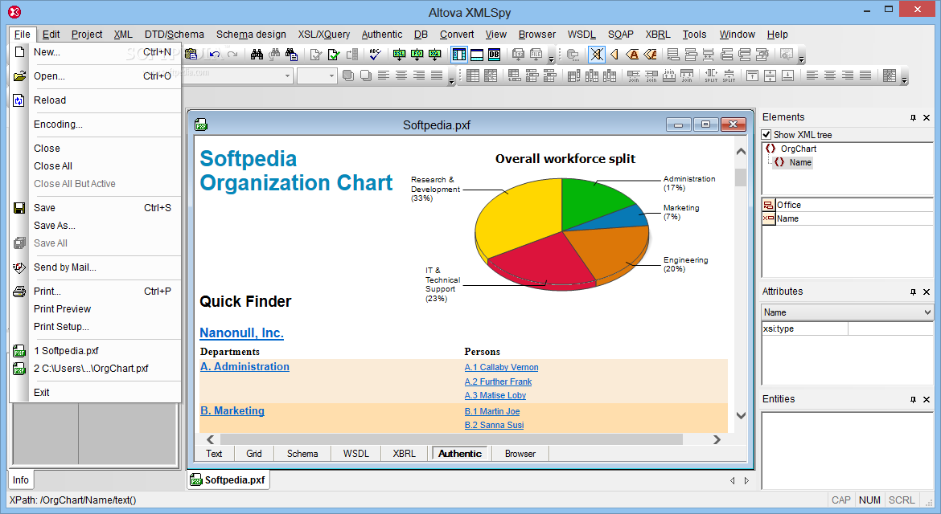The width and height of the screenshot is (941, 514).
Task: Open the small font size combo dropdown
Action: point(331,75)
